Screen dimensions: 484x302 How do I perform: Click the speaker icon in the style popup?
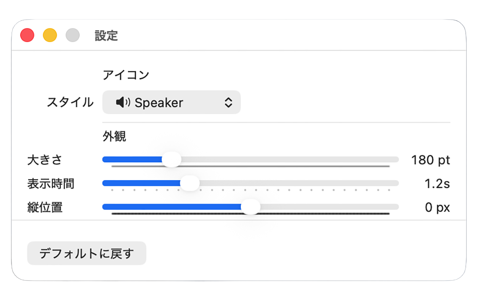(123, 102)
